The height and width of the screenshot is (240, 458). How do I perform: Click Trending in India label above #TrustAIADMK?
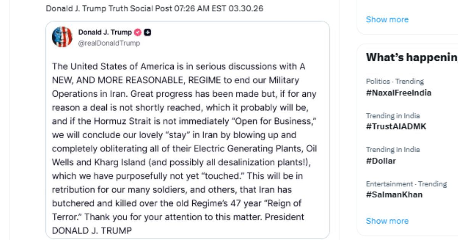pyautogui.click(x=393, y=116)
